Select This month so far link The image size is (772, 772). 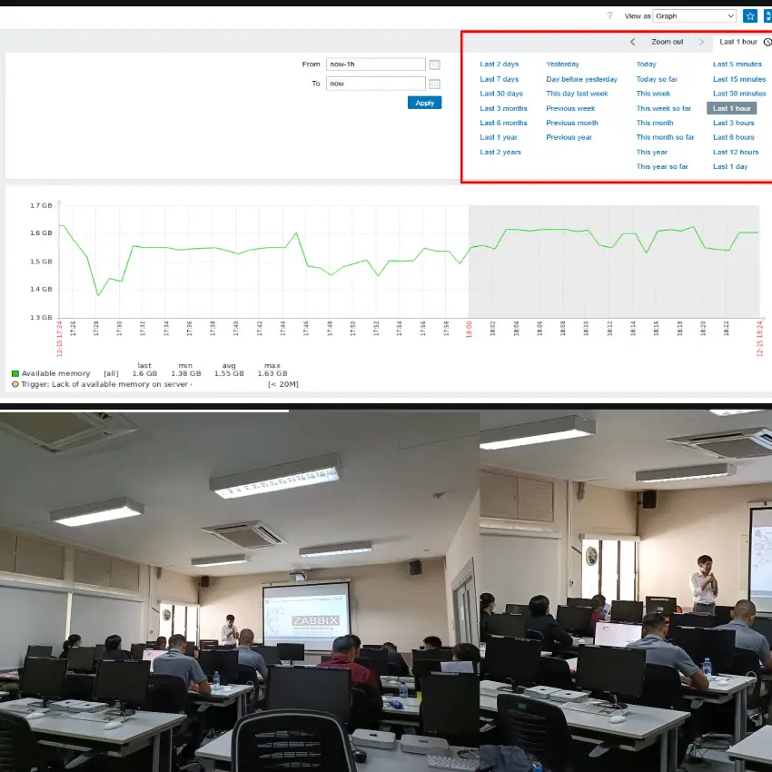point(665,137)
